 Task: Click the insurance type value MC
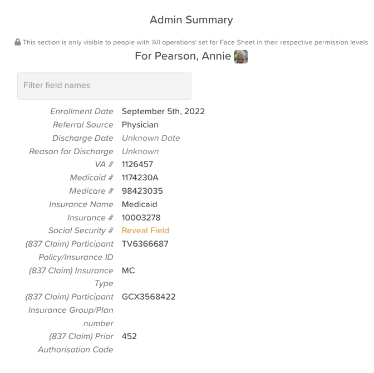pos(129,271)
